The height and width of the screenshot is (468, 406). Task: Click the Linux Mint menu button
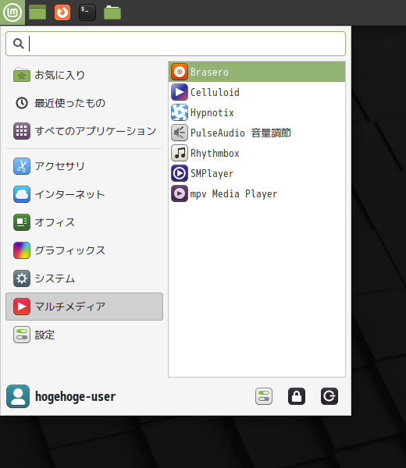click(x=12, y=12)
